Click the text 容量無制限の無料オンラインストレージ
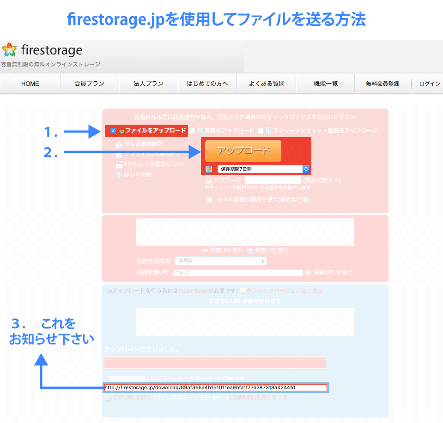Screen dimensions: 443x423 50,64
